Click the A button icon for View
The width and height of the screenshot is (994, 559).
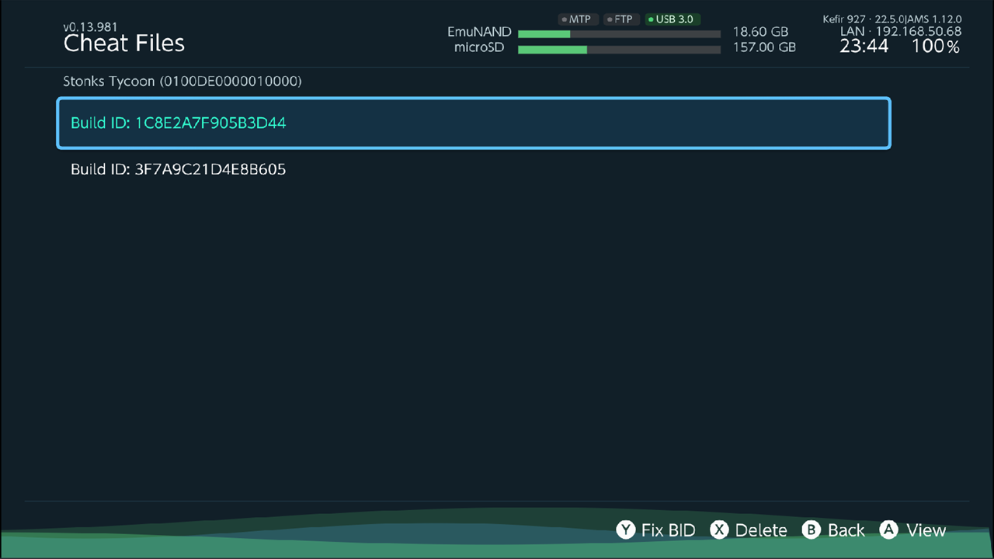tap(889, 529)
